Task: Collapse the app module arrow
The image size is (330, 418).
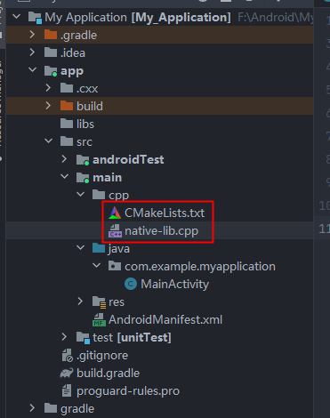Action: (33, 70)
